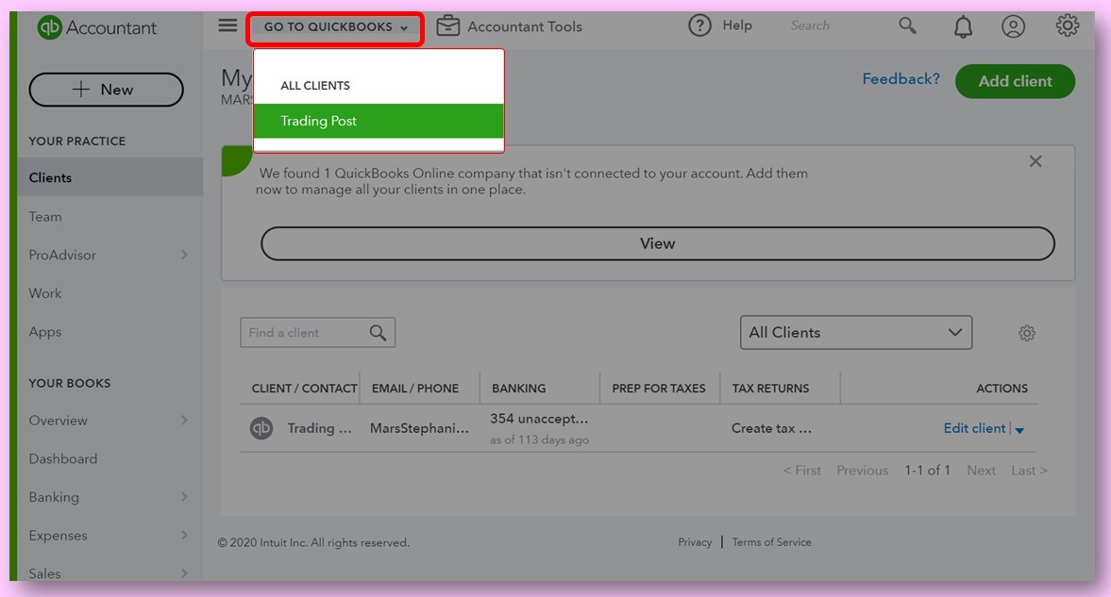Expand the Sales chevron

184,572
